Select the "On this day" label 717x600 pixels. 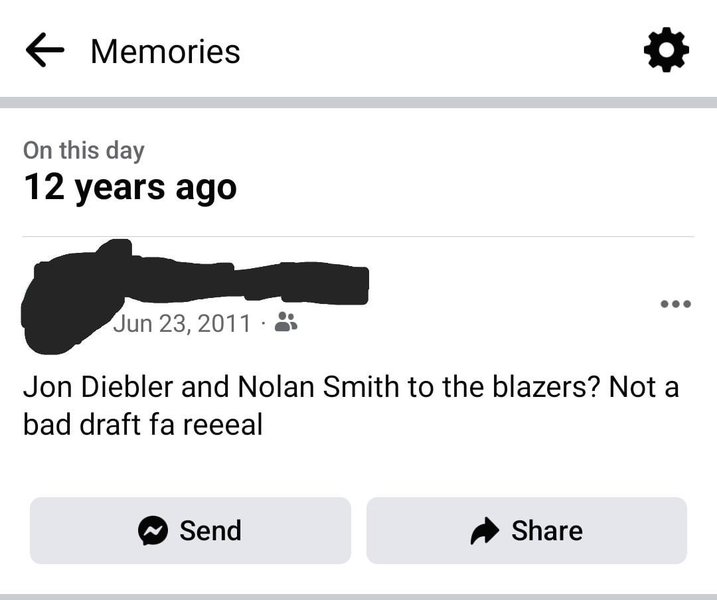click(x=84, y=150)
